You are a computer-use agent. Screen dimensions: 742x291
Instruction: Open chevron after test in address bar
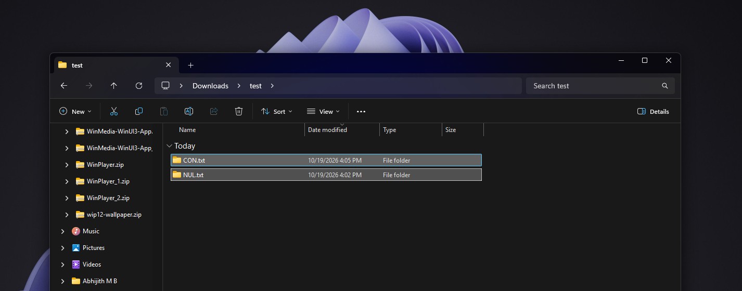(x=272, y=86)
